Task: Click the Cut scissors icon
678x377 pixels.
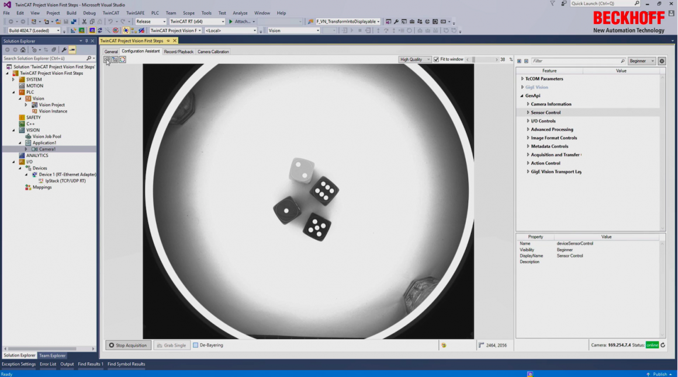Action: [84, 22]
